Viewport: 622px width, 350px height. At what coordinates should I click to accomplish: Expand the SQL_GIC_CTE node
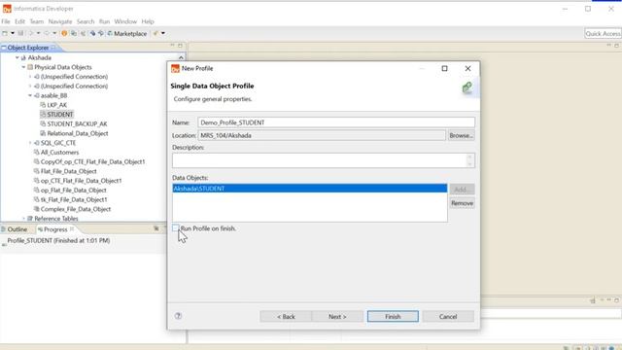pyautogui.click(x=30, y=143)
